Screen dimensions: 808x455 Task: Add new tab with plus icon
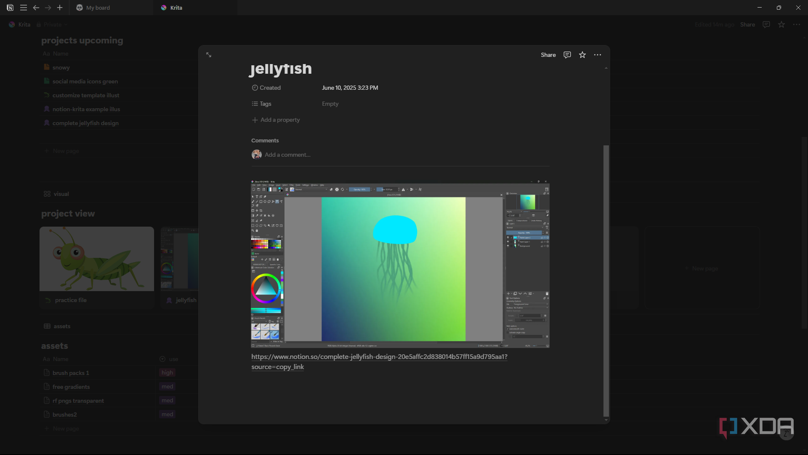pos(60,8)
